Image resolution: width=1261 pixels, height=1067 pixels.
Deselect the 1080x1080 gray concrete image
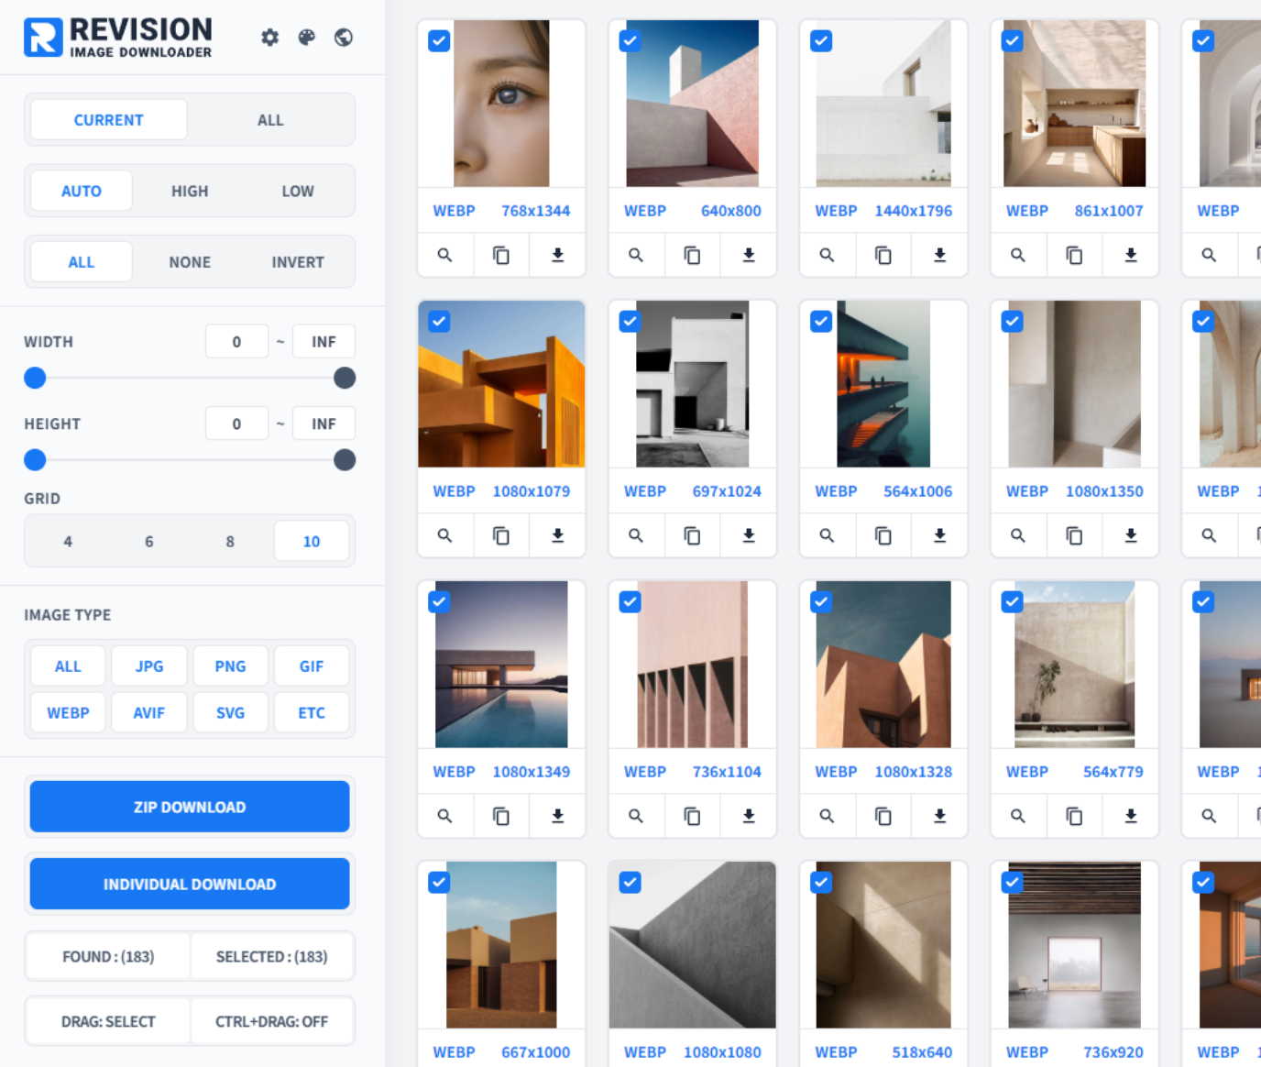point(630,882)
